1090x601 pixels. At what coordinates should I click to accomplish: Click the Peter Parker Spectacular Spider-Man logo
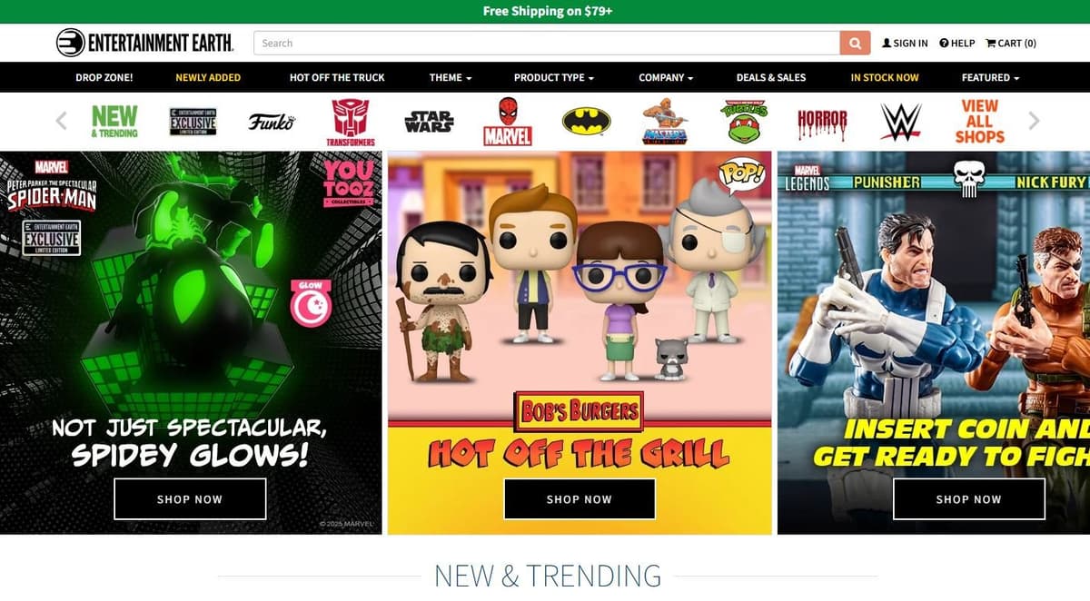point(52,187)
